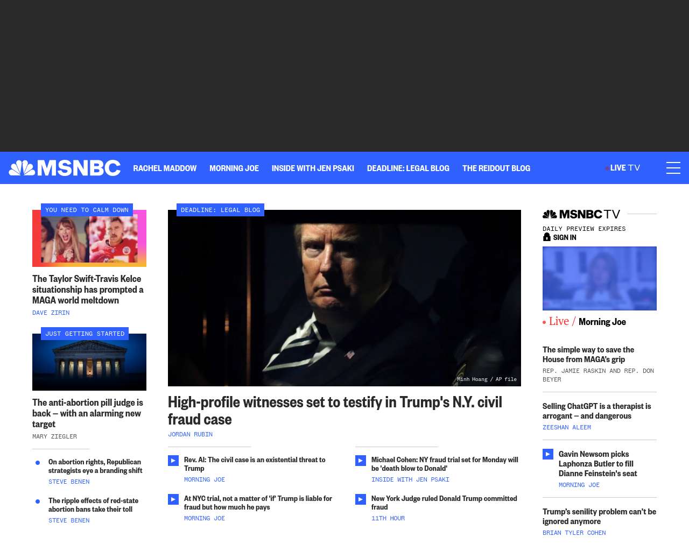
Task: Open Gavin Newsom picks Laphonza Butler story
Action: click(x=597, y=464)
